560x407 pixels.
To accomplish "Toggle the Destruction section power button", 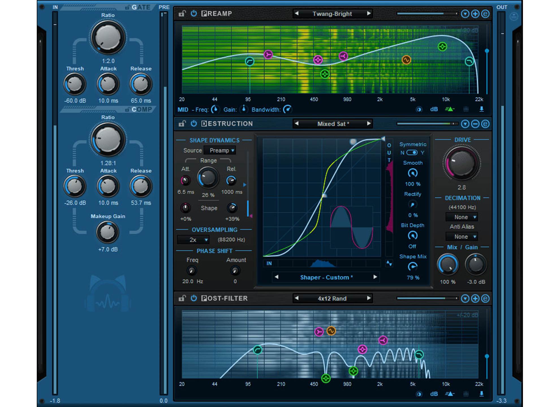I will 194,124.
